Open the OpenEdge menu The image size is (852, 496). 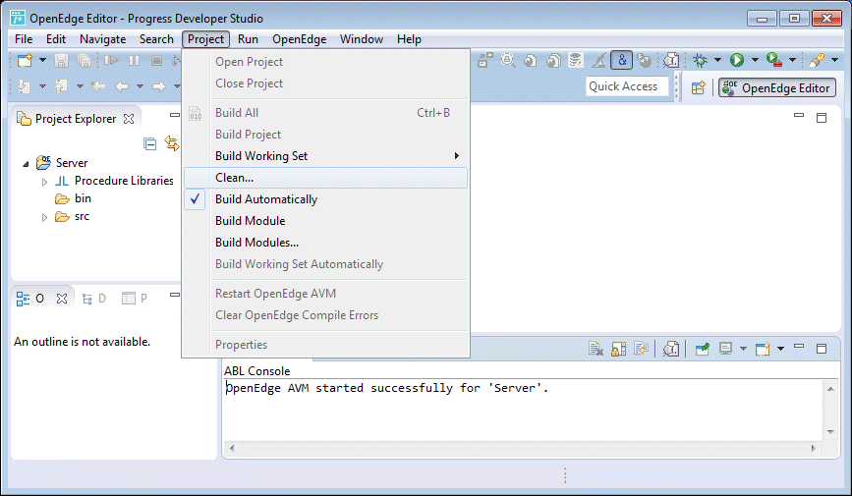tap(300, 39)
